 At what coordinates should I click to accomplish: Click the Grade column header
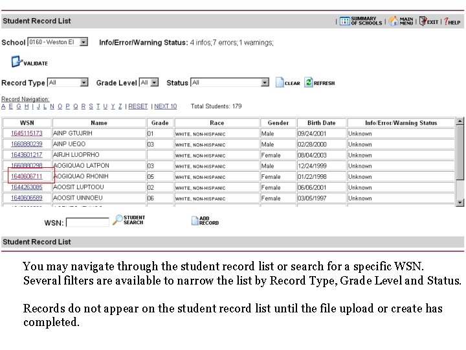tap(160, 122)
